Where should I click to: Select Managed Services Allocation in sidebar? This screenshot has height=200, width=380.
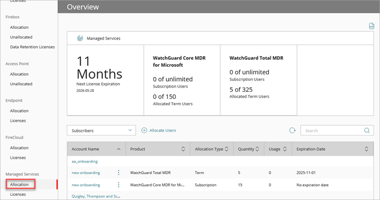pyautogui.click(x=19, y=185)
